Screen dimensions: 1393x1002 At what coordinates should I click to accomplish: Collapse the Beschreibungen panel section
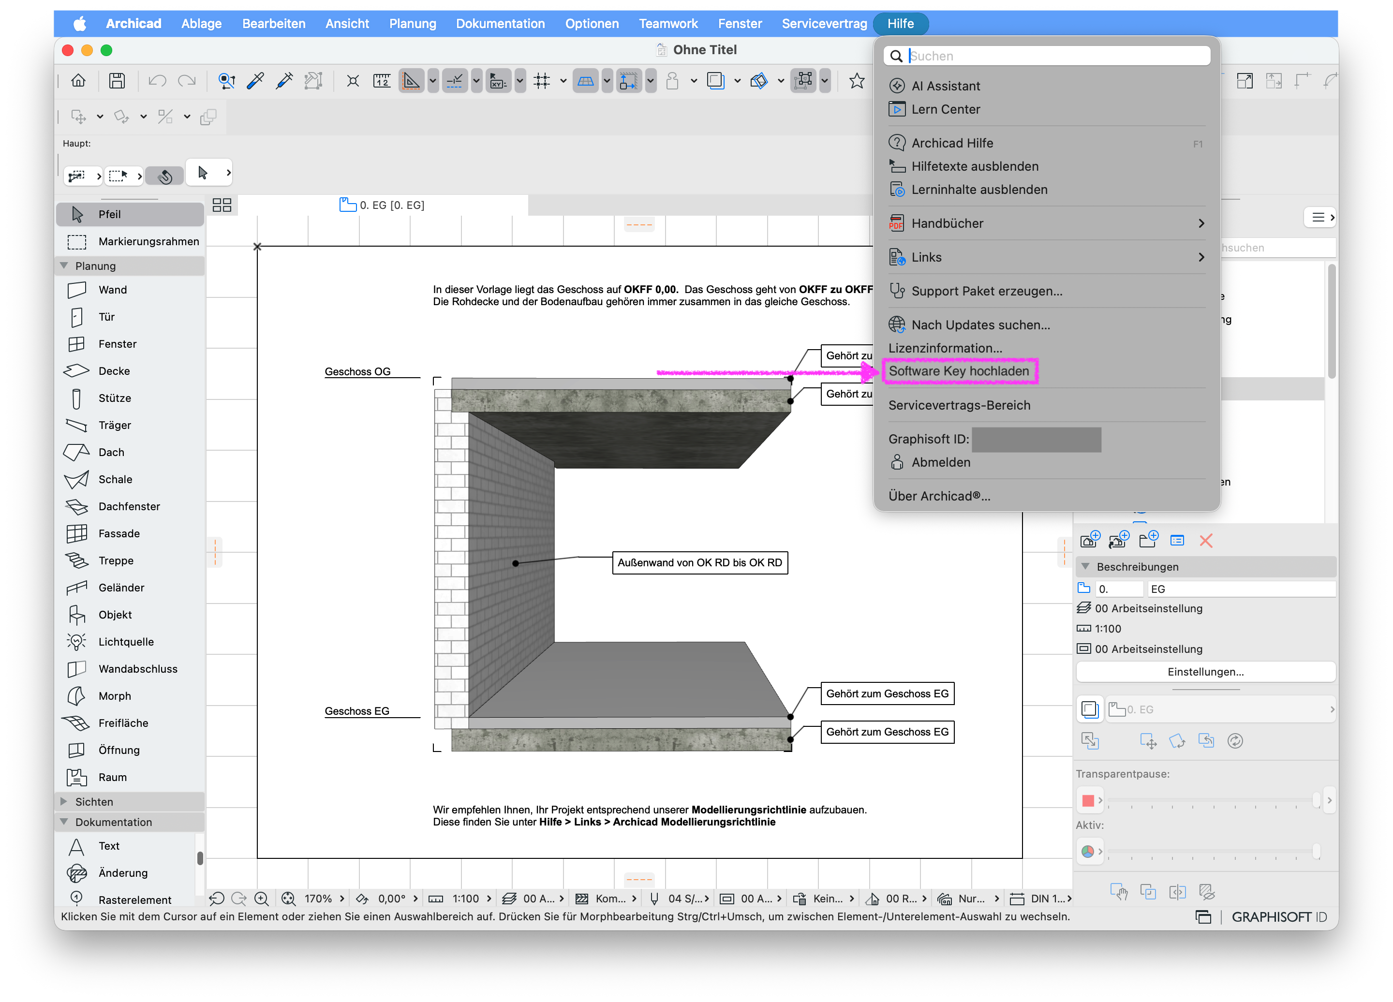pyautogui.click(x=1085, y=566)
